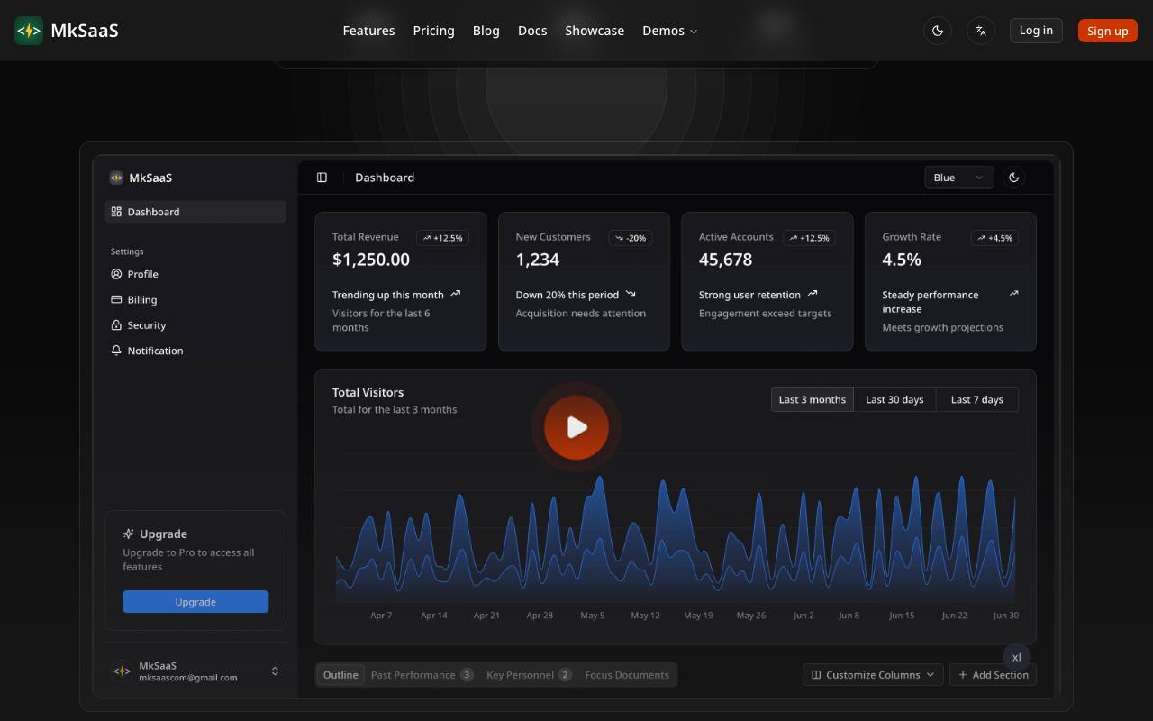Open the Docs nav link
1153x721 pixels.
click(x=532, y=31)
